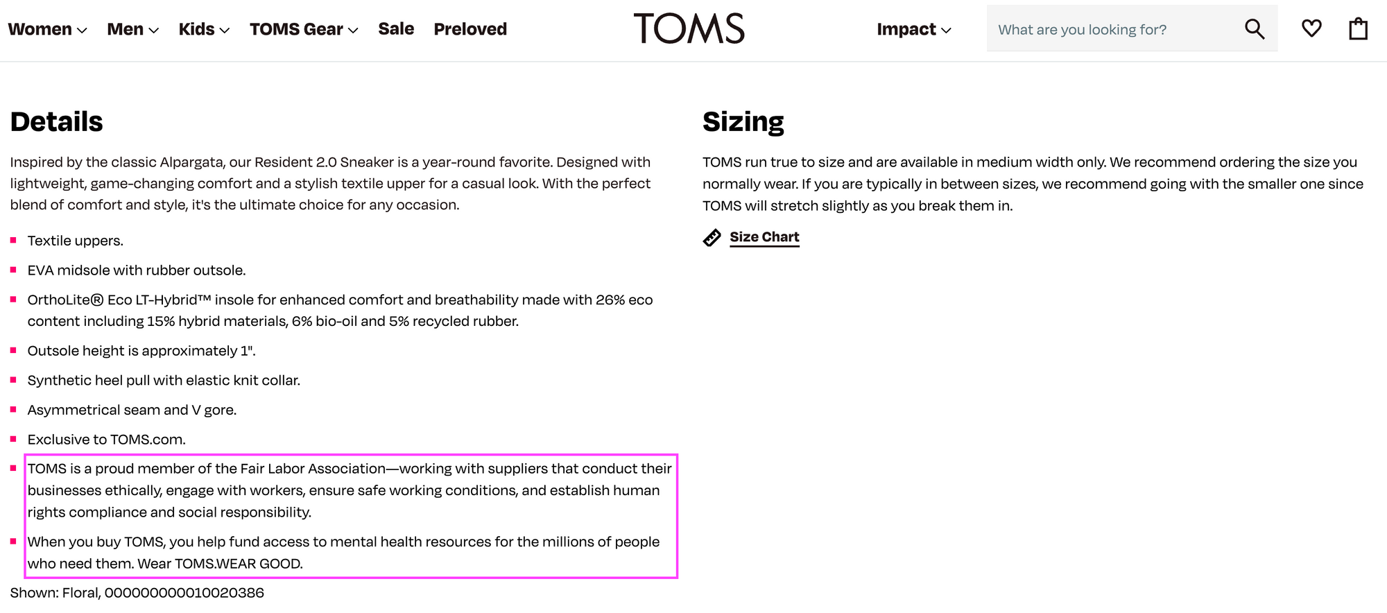Open the shopping bag icon
This screenshot has width=1387, height=613.
pos(1358,28)
